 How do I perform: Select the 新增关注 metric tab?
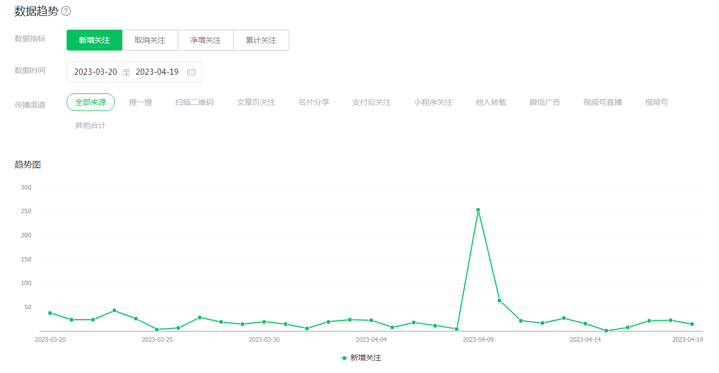point(94,40)
